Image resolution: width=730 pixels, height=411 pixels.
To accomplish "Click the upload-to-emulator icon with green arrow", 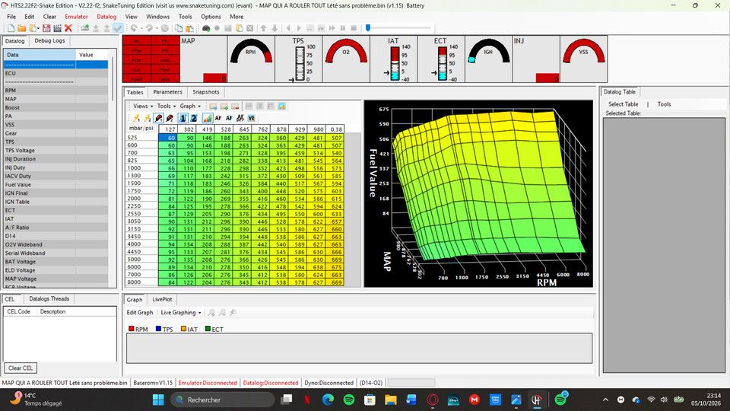I will coord(84,28).
